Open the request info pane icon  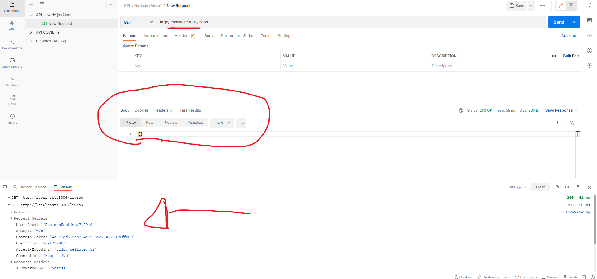(590, 50)
